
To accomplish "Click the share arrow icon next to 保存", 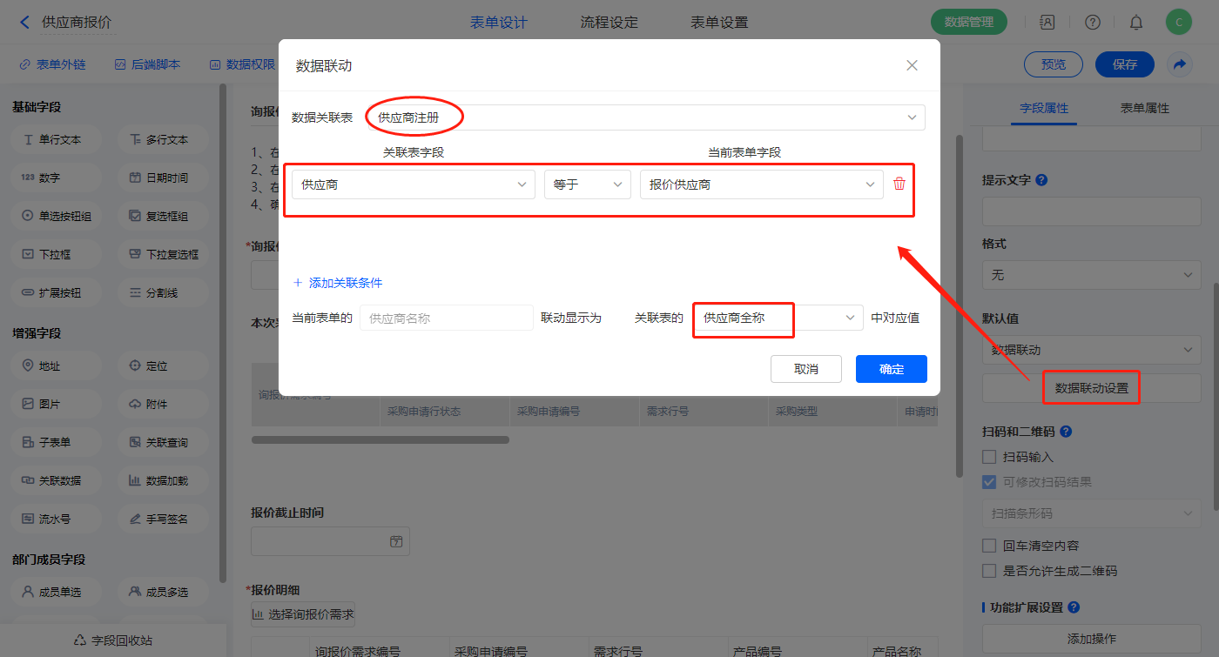I will point(1179,64).
